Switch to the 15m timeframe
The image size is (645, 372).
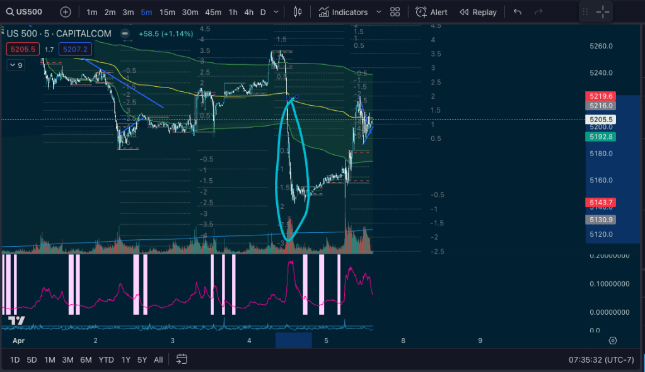coord(167,12)
